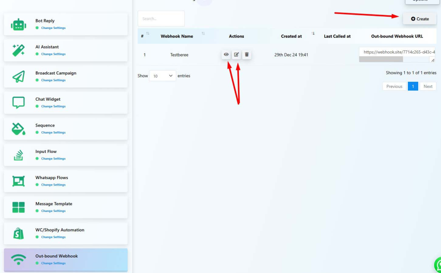The height and width of the screenshot is (273, 441).
Task: Click the WC/Shopify Automation bag icon
Action: [19, 233]
